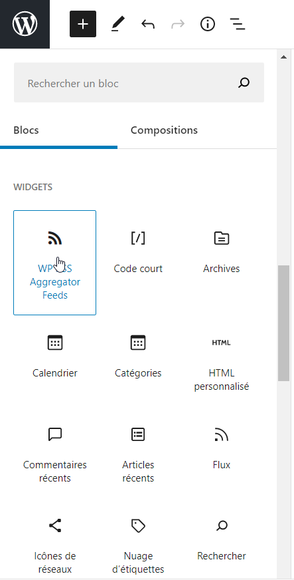The height and width of the screenshot is (580, 294).
Task: Click the magnifier icon in search field
Action: click(x=244, y=83)
